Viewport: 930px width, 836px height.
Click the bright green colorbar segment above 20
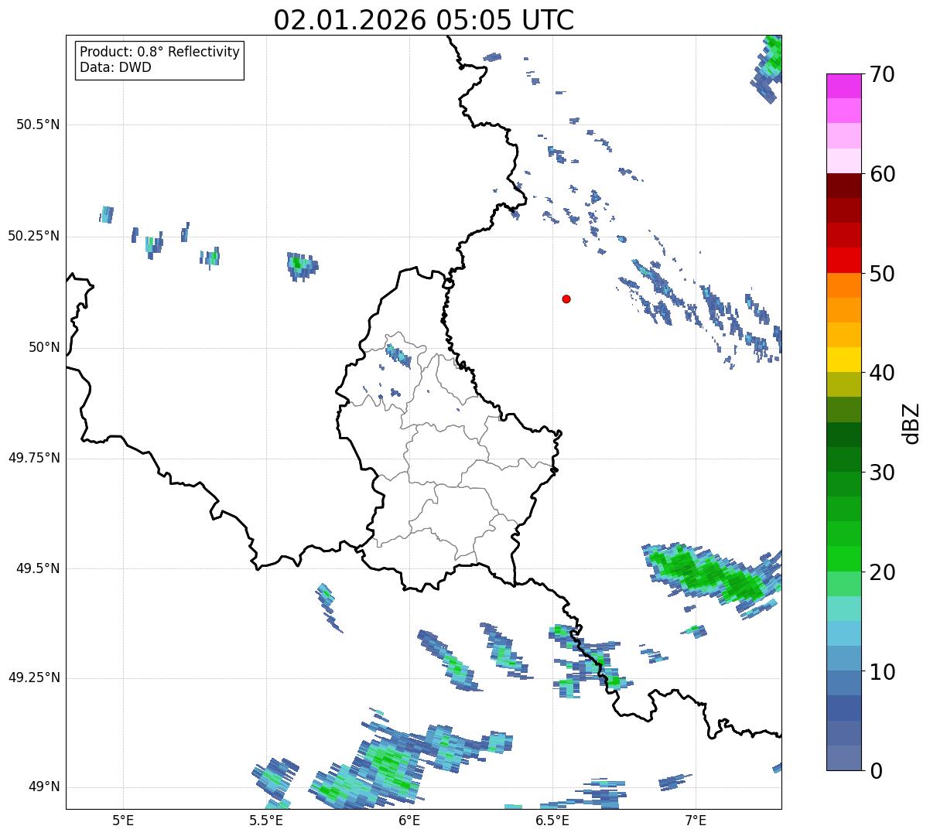pyautogui.click(x=843, y=559)
